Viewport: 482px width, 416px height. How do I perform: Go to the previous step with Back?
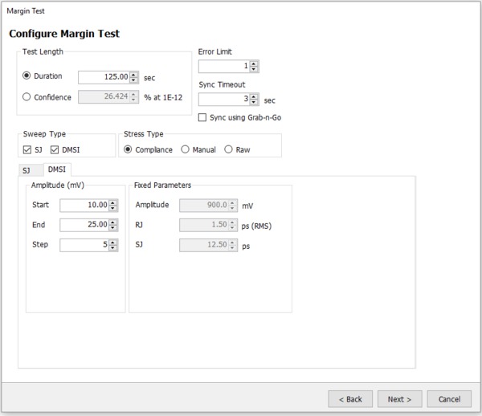tap(350, 399)
